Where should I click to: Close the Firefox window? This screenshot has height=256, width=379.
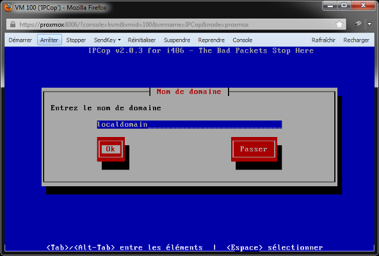click(x=363, y=6)
